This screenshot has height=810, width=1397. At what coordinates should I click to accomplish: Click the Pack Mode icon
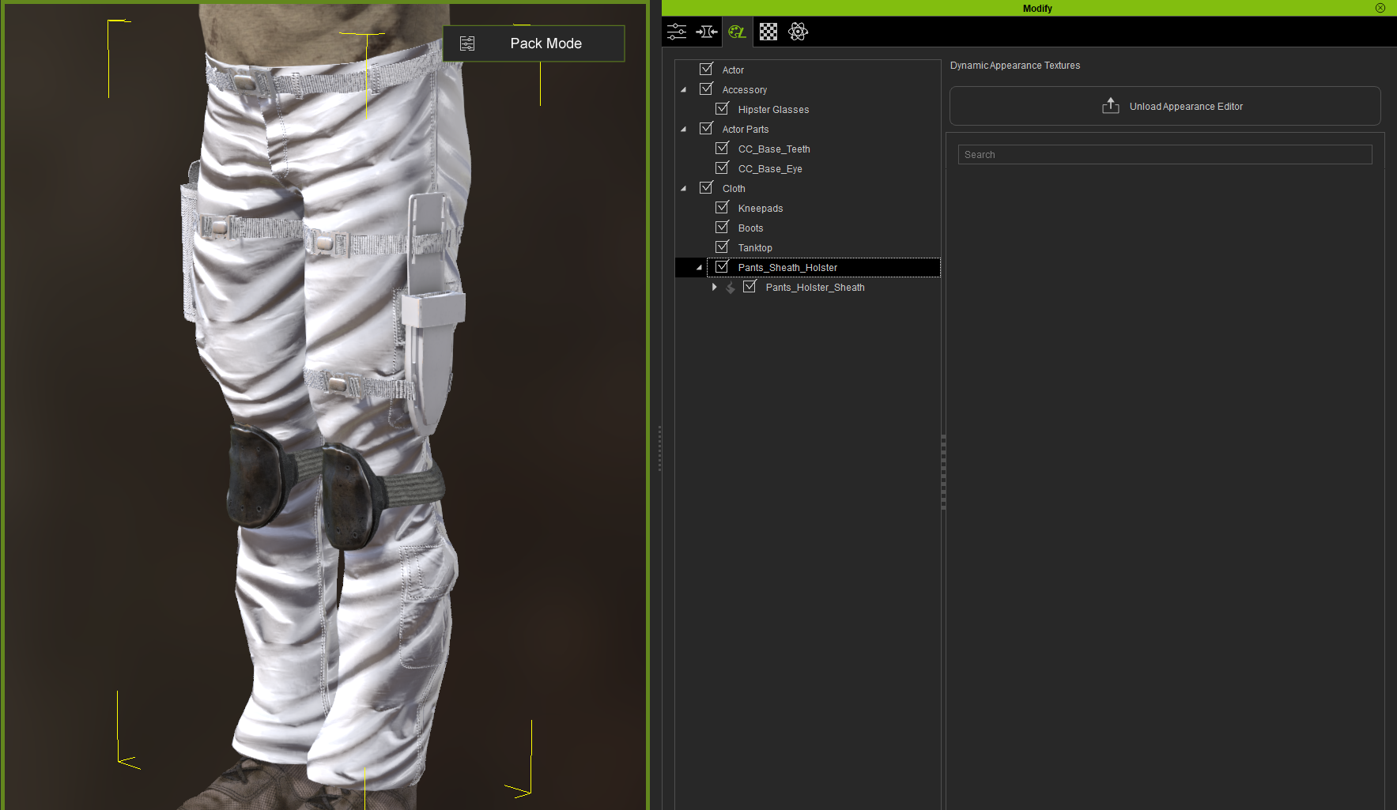click(x=467, y=43)
